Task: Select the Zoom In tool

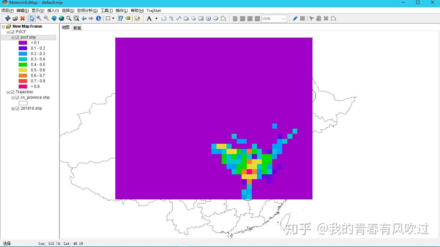Action: coord(39,18)
